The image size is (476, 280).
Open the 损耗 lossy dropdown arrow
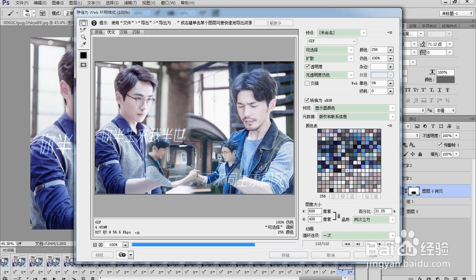[391, 91]
